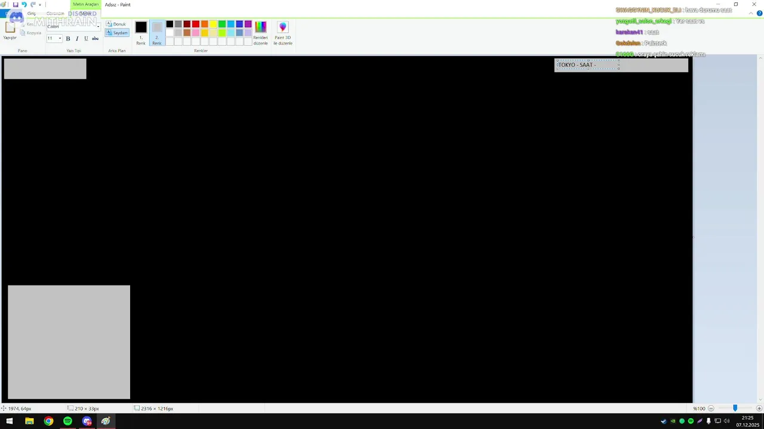Collapse the ribbon with the chevron

click(751, 13)
